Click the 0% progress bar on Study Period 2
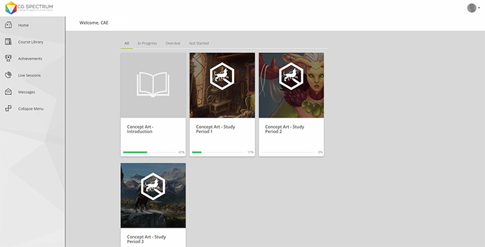 click(x=288, y=152)
